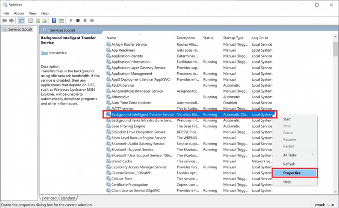Click gear icon of AtherosSvc
Viewport: 339px width, 208px height.
coord(108,97)
